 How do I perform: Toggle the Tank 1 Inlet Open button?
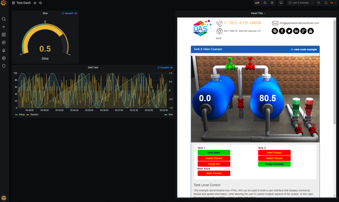click(x=214, y=153)
